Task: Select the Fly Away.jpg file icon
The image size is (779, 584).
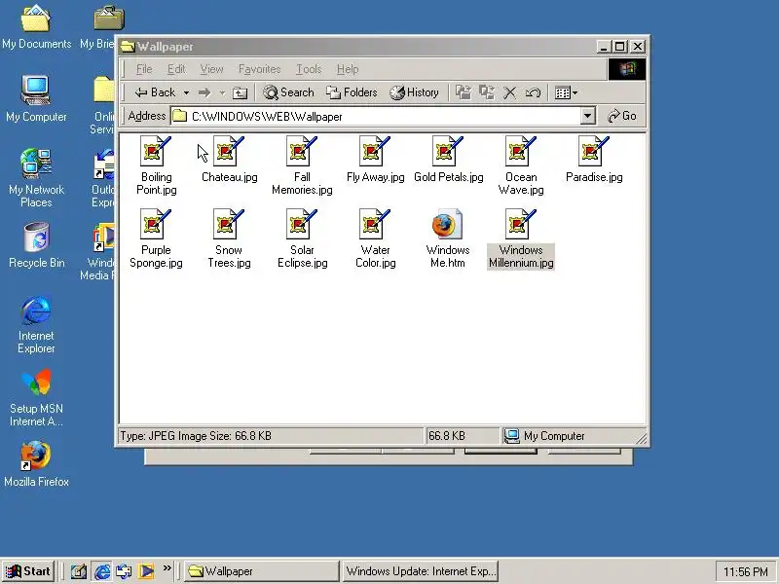Action: [375, 151]
